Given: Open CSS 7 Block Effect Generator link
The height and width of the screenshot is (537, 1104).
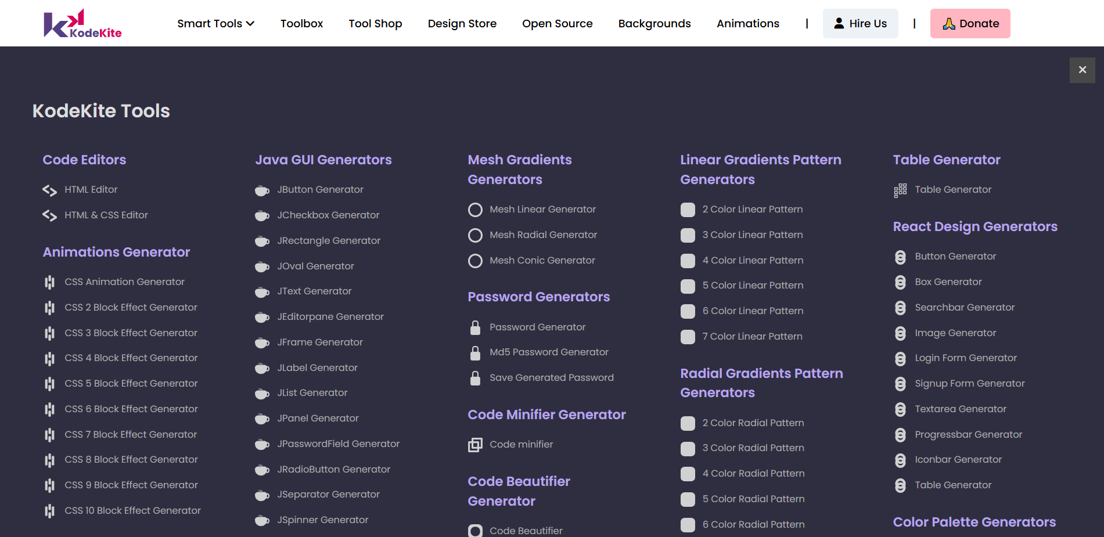Looking at the screenshot, I should pyautogui.click(x=131, y=434).
